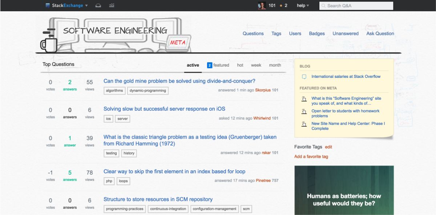
Task: Select the active tab
Action: [193, 65]
